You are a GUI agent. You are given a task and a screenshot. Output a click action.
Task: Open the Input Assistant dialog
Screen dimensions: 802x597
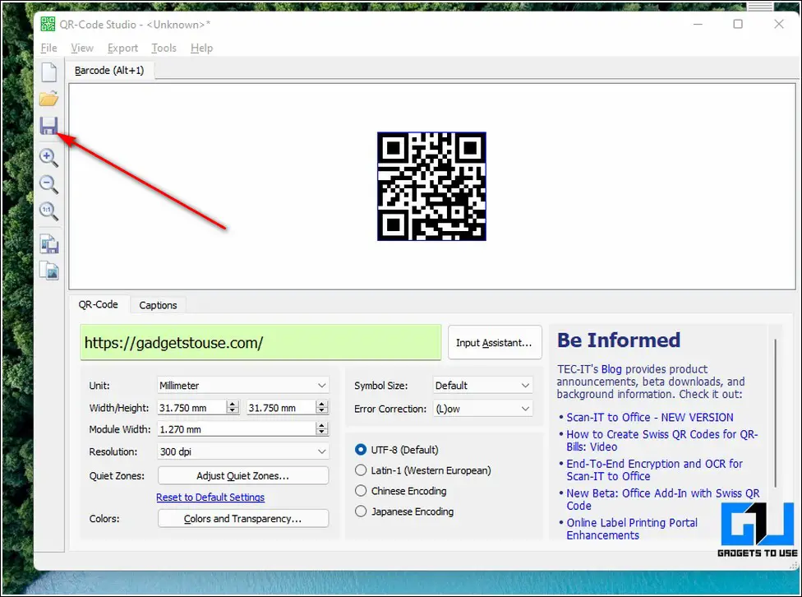(x=495, y=343)
